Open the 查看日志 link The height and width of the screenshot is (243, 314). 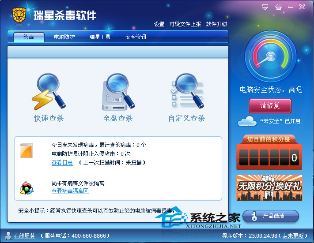62,163
